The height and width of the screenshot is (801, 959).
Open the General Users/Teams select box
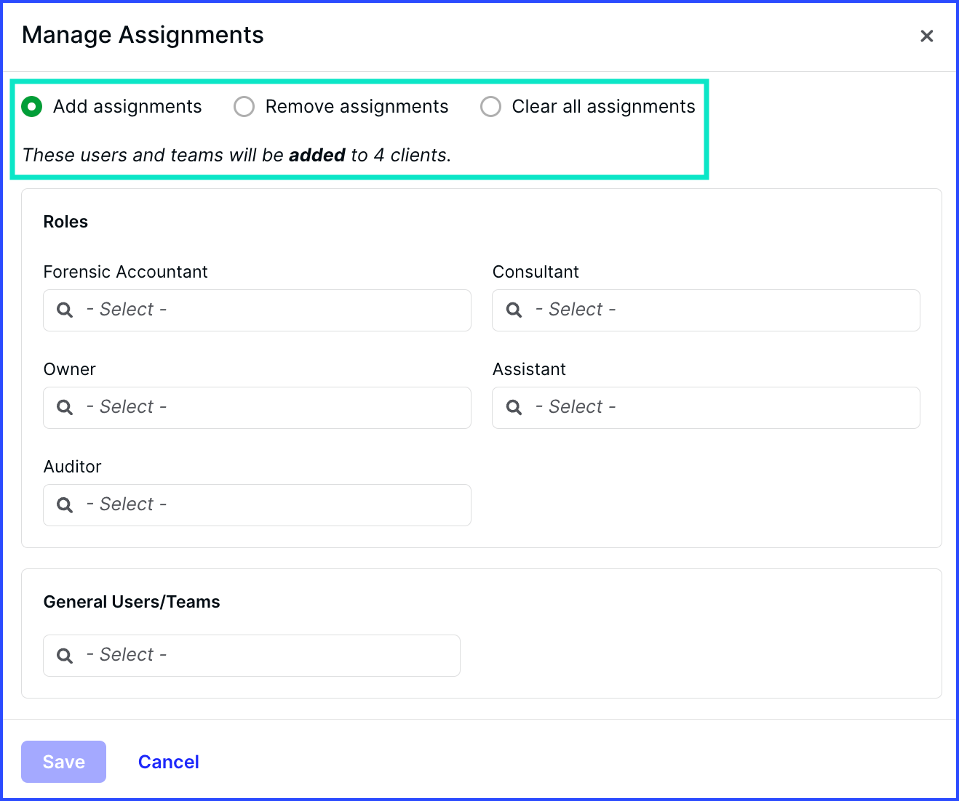(252, 656)
